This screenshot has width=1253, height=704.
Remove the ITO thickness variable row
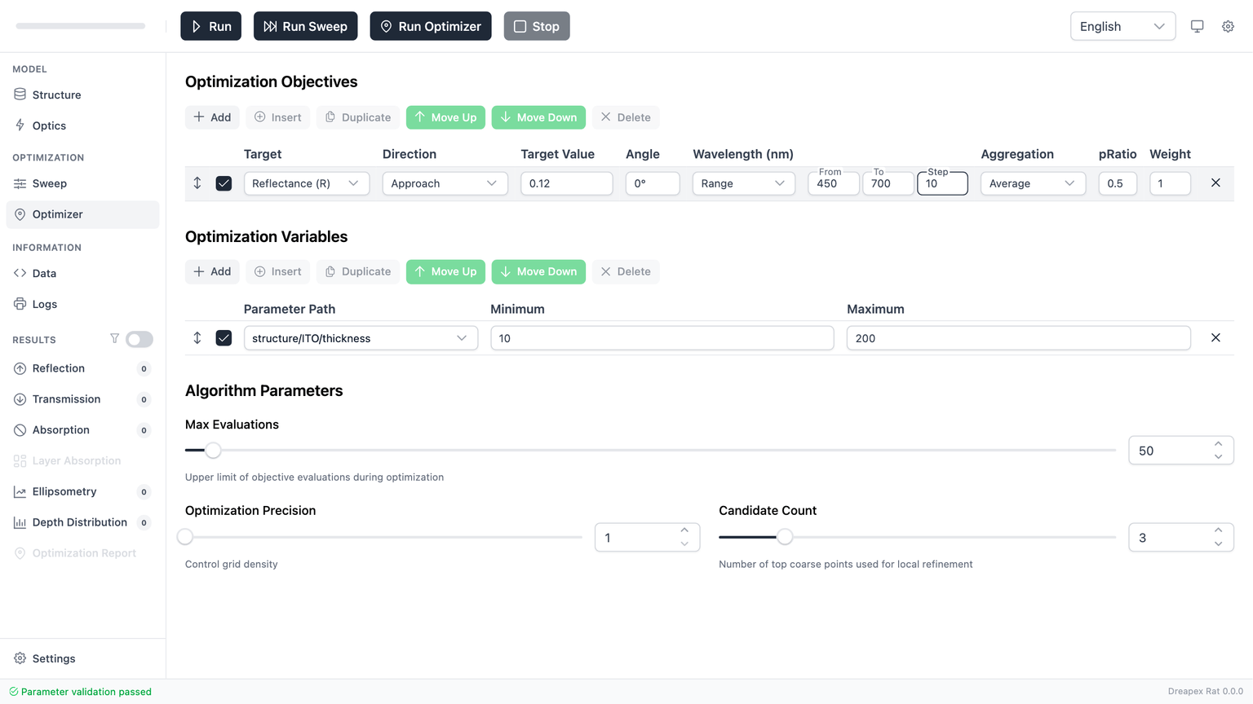[x=1215, y=338]
